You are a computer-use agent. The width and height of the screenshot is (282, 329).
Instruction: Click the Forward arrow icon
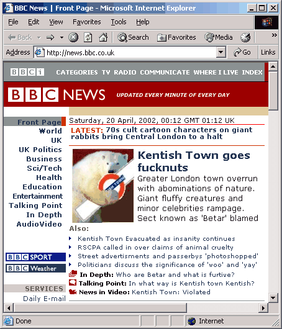50,38
